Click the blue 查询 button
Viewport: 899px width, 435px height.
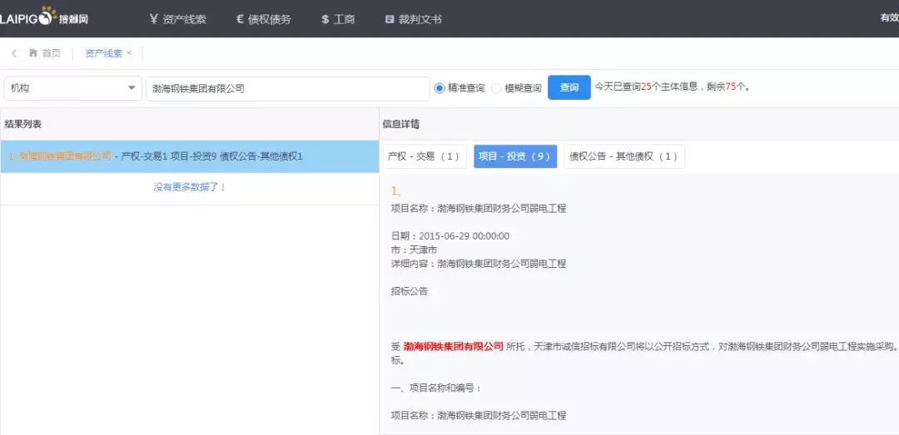pos(569,87)
